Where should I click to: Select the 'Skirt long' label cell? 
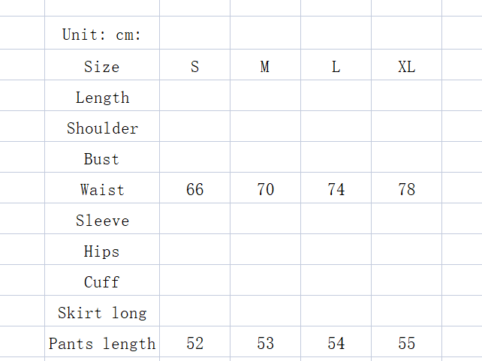102,313
